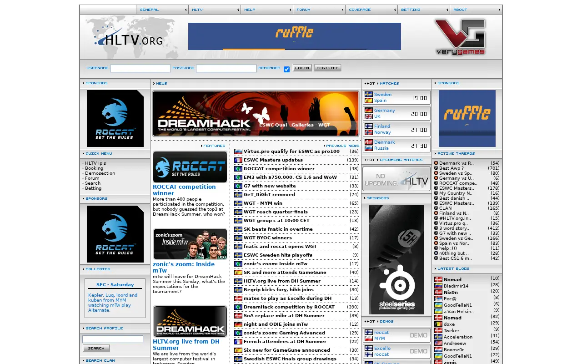Click the thread icon beside 'Best Awp ?'
The image size is (582, 364).
[436, 168]
